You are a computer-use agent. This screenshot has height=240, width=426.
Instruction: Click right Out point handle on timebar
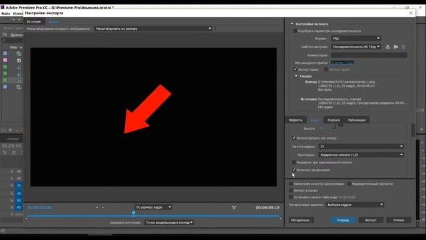[x=280, y=218]
